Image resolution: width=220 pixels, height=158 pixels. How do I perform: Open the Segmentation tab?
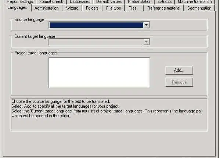[x=199, y=8]
